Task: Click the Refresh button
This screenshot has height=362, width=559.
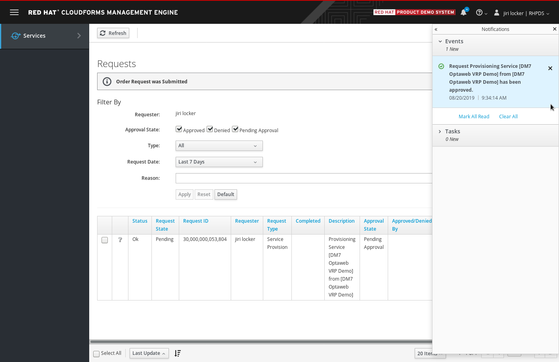Action: [113, 33]
